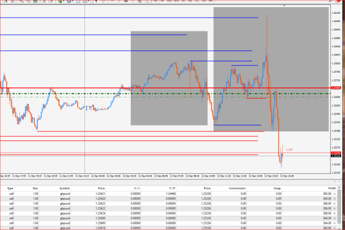Close the sell order with profit 385.00
This screenshot has width=345, height=230.
click(335, 194)
